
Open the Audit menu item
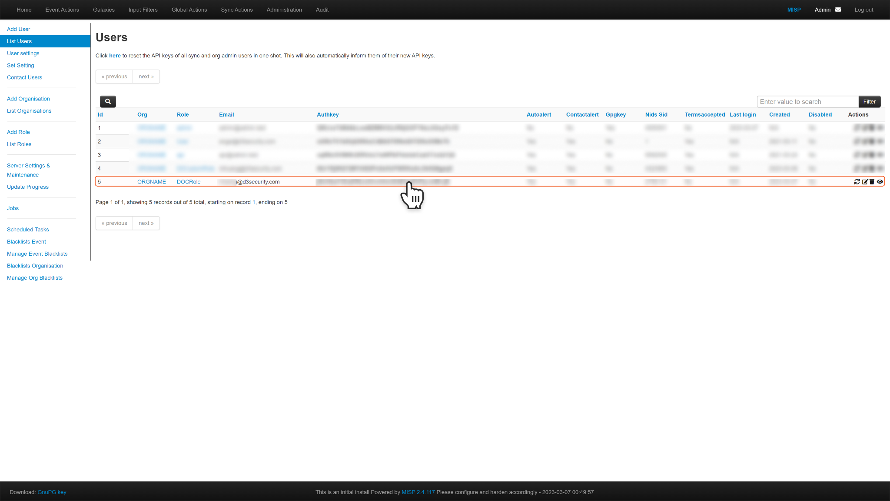coord(322,10)
